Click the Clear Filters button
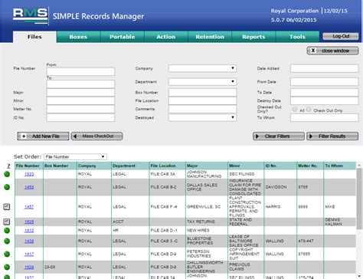The width and height of the screenshot is (363, 279). (279, 136)
